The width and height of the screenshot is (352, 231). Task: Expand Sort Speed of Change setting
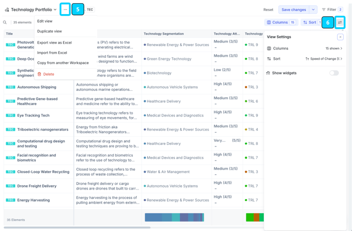pyautogui.click(x=324, y=59)
